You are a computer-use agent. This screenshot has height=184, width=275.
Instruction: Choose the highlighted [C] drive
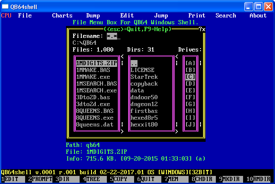point(190,77)
